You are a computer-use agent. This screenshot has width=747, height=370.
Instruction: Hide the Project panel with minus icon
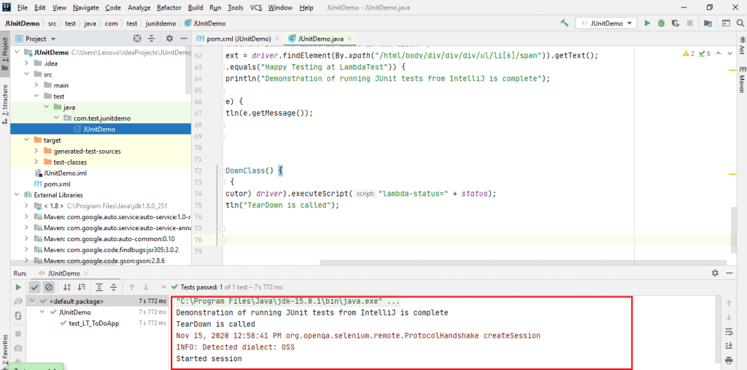click(183, 39)
